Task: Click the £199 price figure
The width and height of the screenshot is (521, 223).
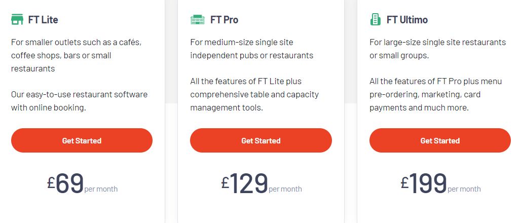Action: tap(424, 183)
